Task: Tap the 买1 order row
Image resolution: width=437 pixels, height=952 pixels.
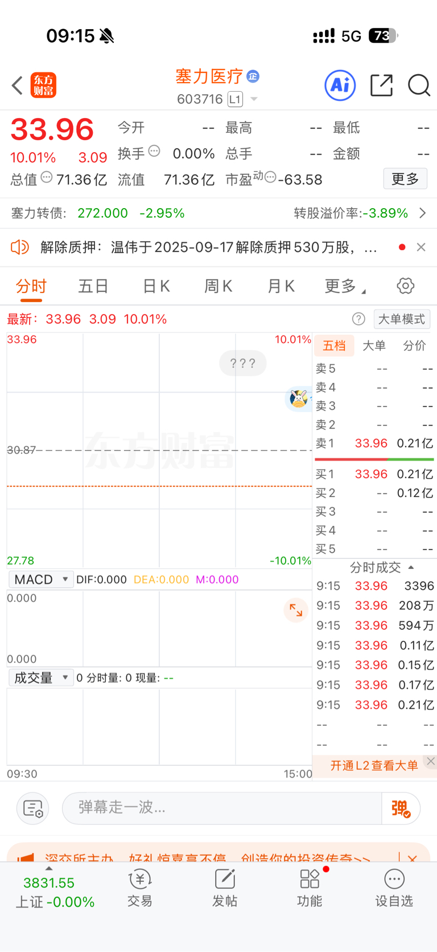Action: click(374, 474)
